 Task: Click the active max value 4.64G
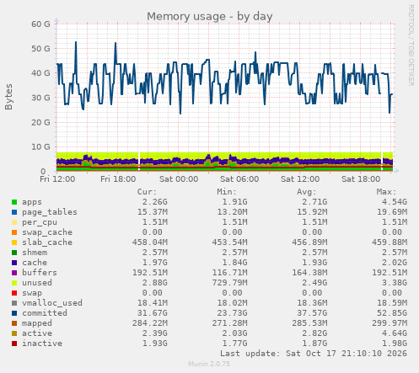tap(395, 333)
